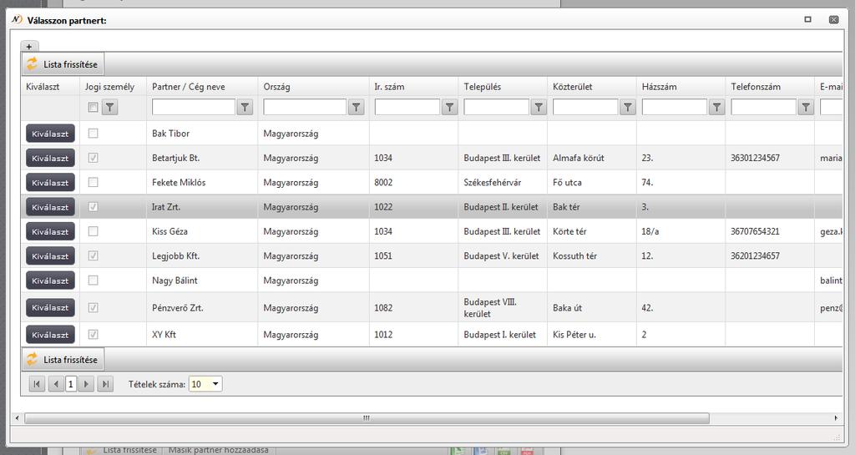Focus Házszám filter input field
Screen dimensions: 855x455
pyautogui.click(x=675, y=107)
